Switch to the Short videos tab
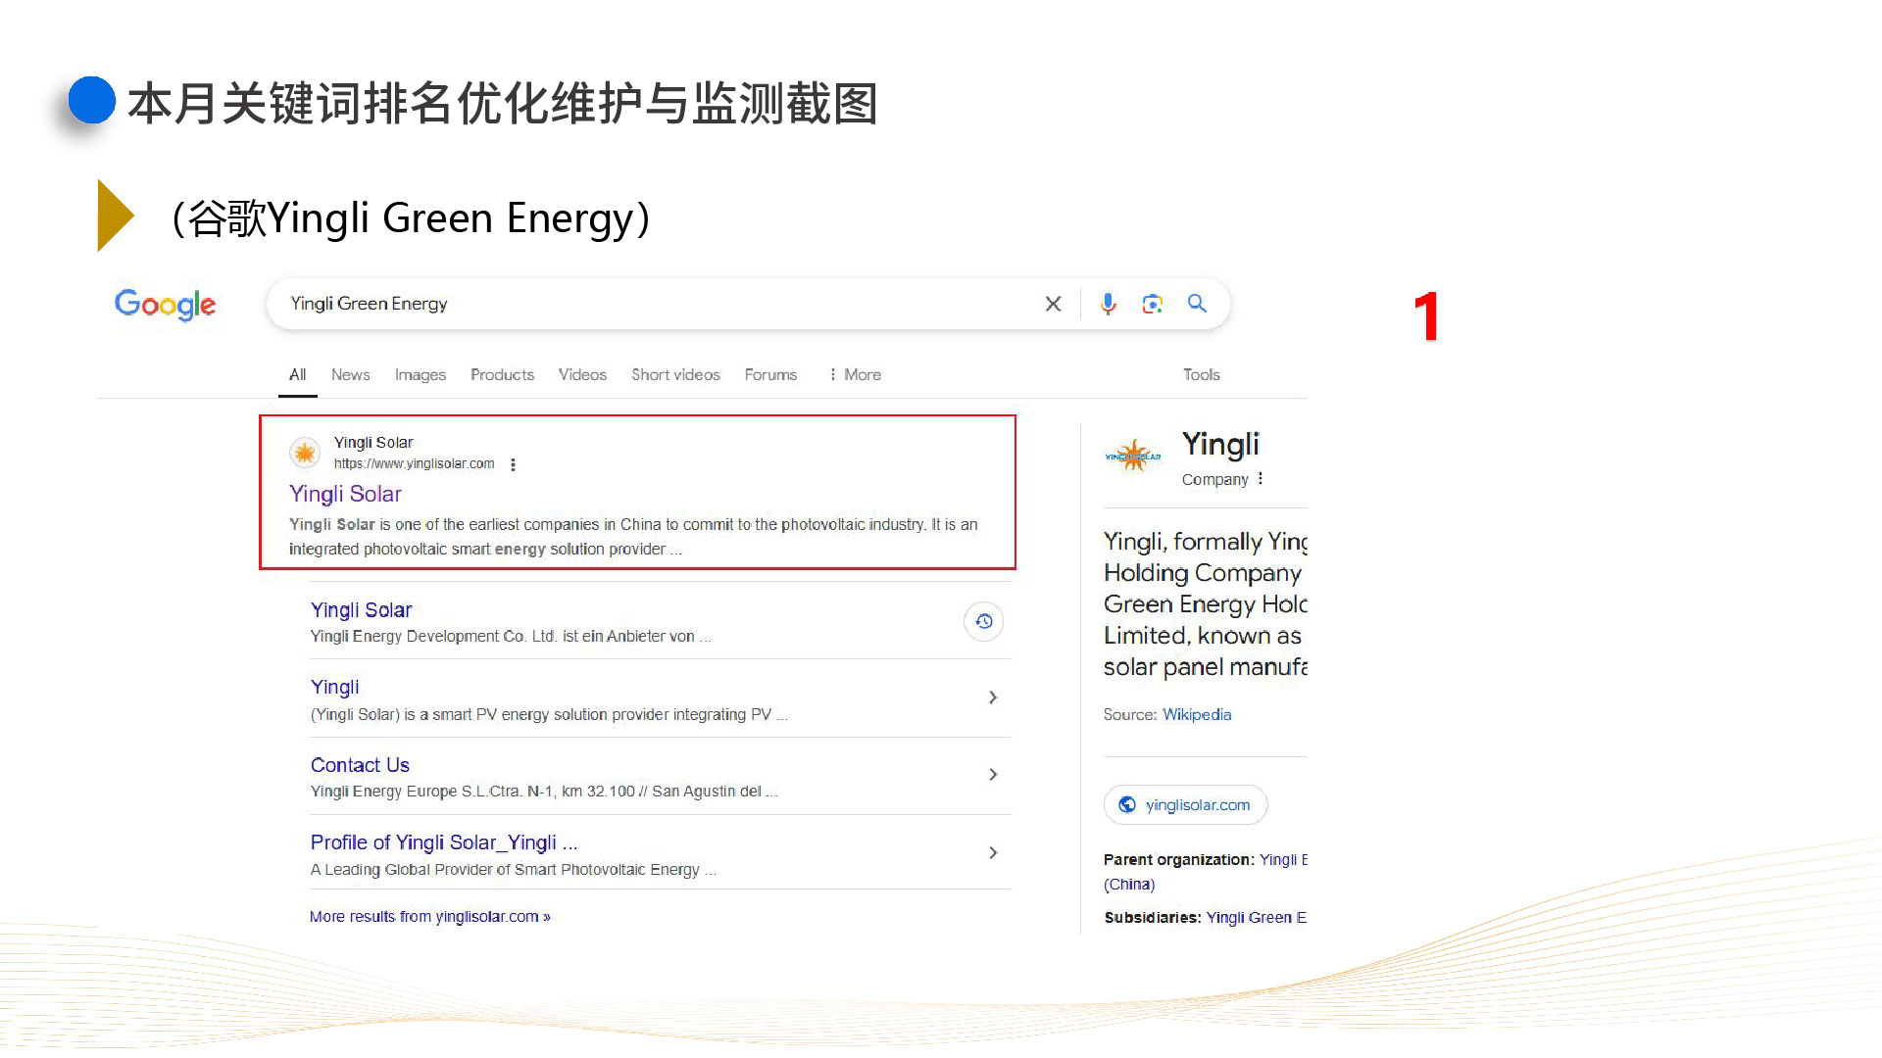This screenshot has height=1058, width=1882. pos(676,375)
